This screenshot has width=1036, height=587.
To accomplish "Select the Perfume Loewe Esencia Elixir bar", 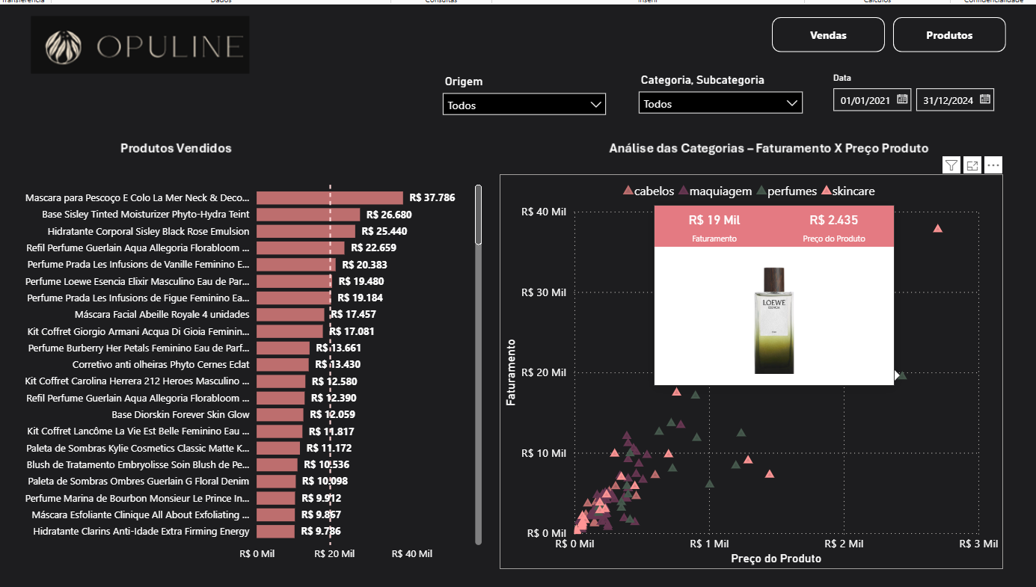I will (x=294, y=281).
